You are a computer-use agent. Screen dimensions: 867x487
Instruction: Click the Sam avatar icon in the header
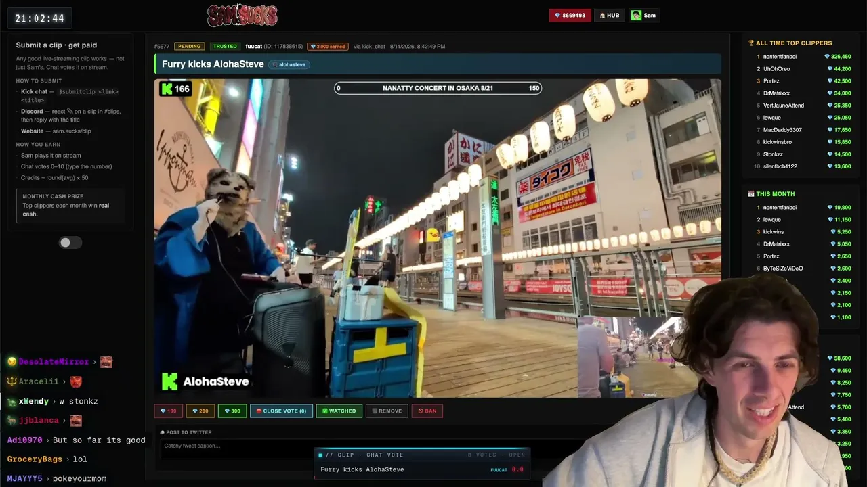coord(636,15)
